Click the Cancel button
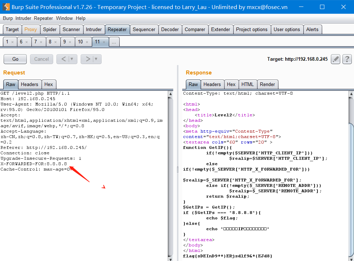Screen dimensions: 354x261 click(x=42, y=59)
